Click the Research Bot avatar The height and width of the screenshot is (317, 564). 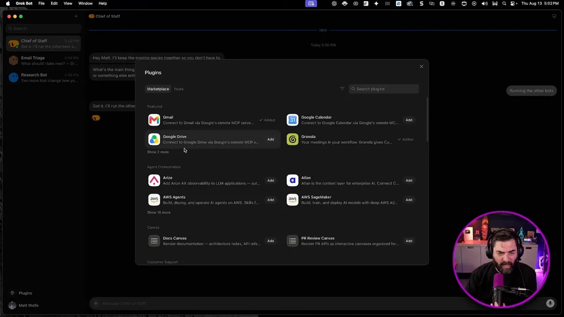[14, 77]
